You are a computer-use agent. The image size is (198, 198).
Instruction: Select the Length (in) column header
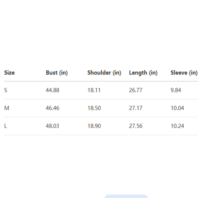pos(143,73)
